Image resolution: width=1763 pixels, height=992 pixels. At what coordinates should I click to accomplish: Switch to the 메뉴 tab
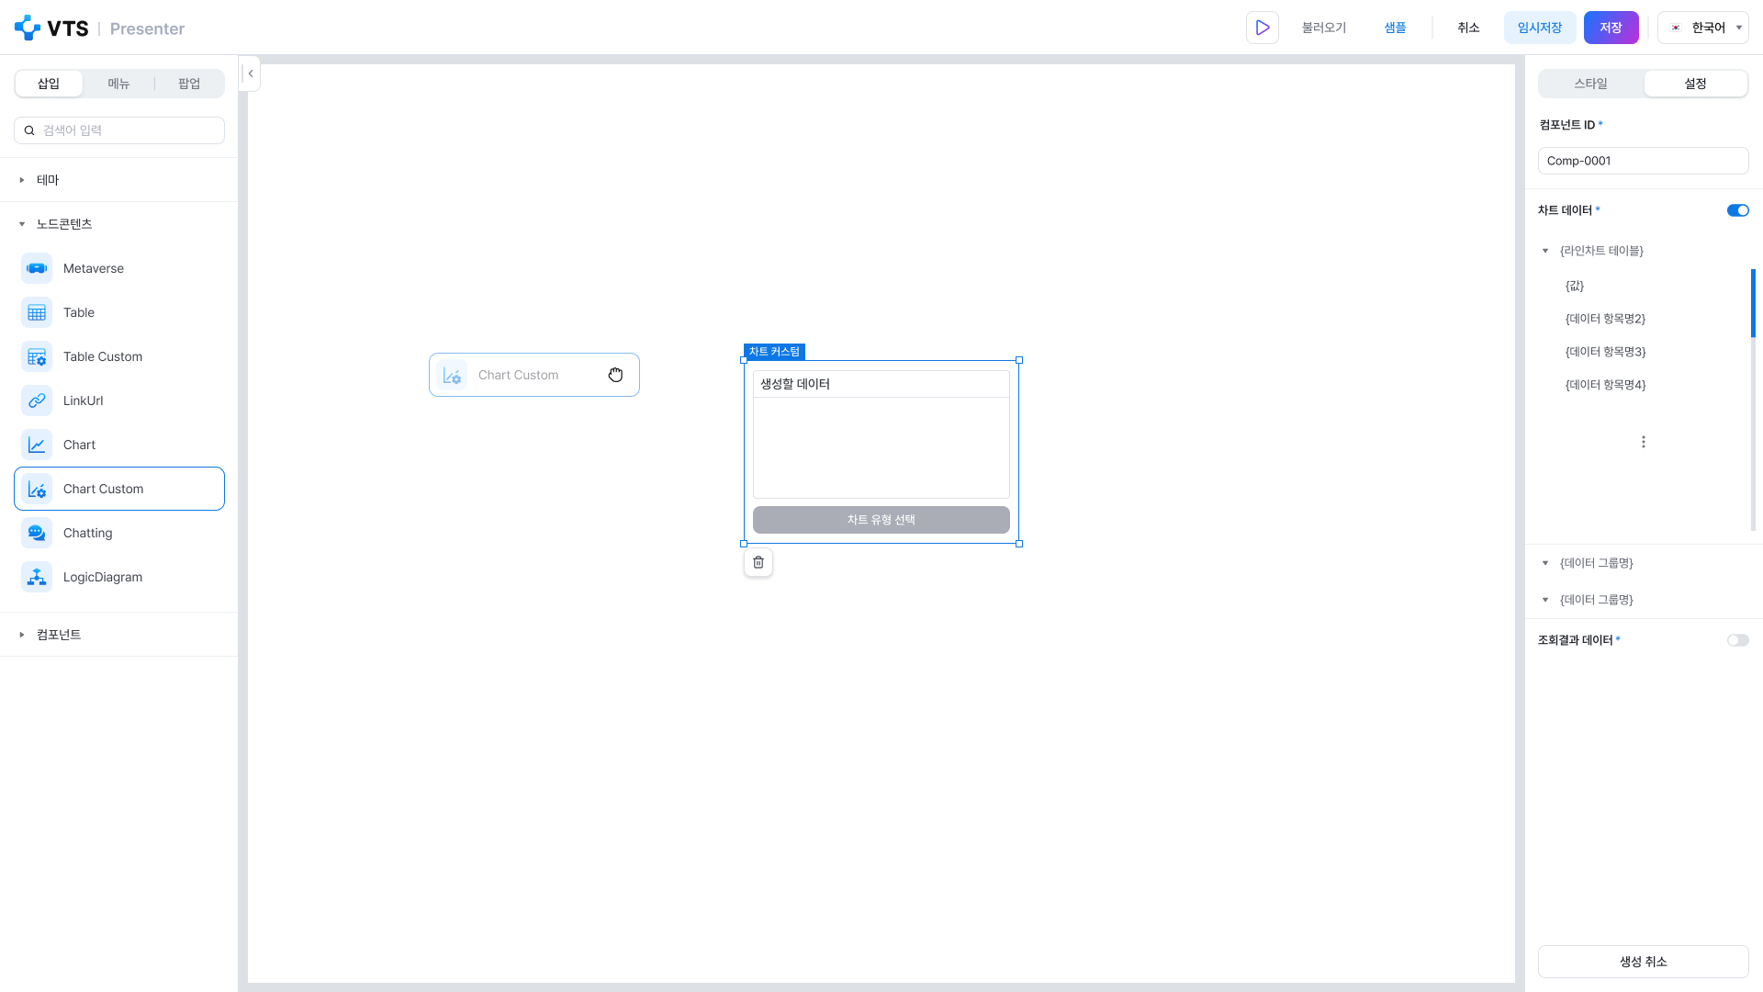pyautogui.click(x=118, y=84)
